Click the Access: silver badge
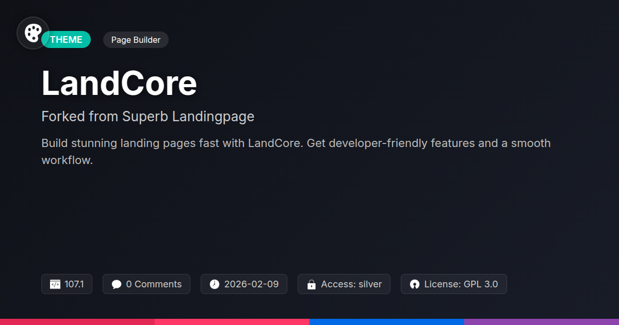Image resolution: width=619 pixels, height=325 pixels. click(x=344, y=284)
